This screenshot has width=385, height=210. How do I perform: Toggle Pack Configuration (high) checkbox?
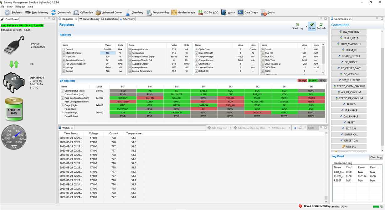(x=63, y=98)
